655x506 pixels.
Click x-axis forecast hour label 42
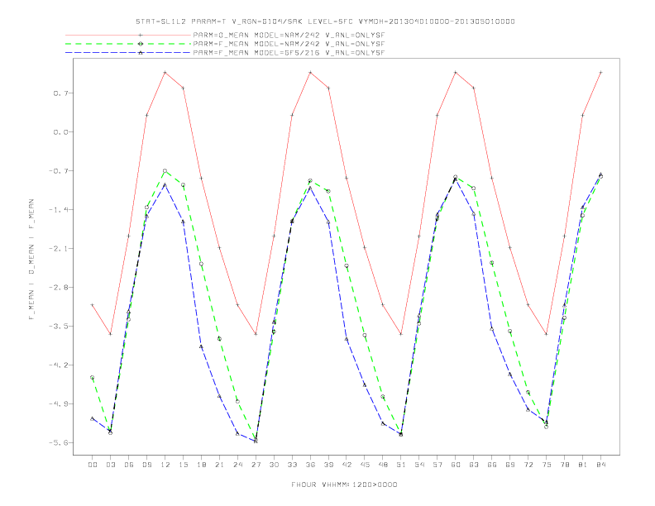[x=347, y=465]
